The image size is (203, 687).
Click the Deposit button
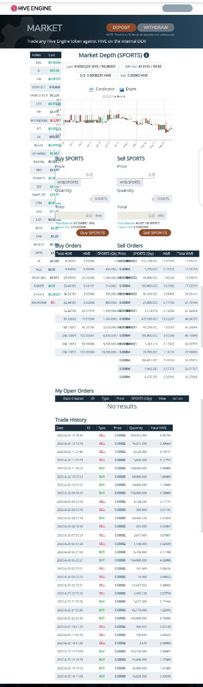tap(121, 27)
